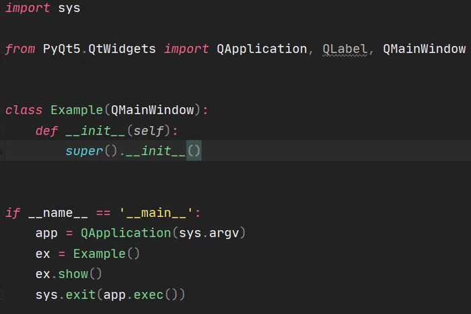
Task: Click "ex" before .show()
Action: (x=42, y=274)
